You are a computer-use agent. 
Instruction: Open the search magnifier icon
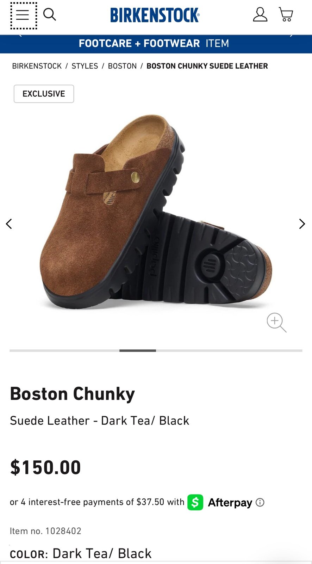(x=50, y=14)
